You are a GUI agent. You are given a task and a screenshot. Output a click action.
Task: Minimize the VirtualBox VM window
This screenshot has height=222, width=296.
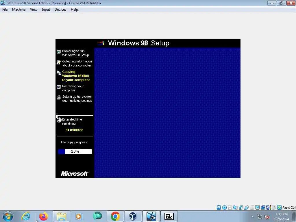point(272,3)
